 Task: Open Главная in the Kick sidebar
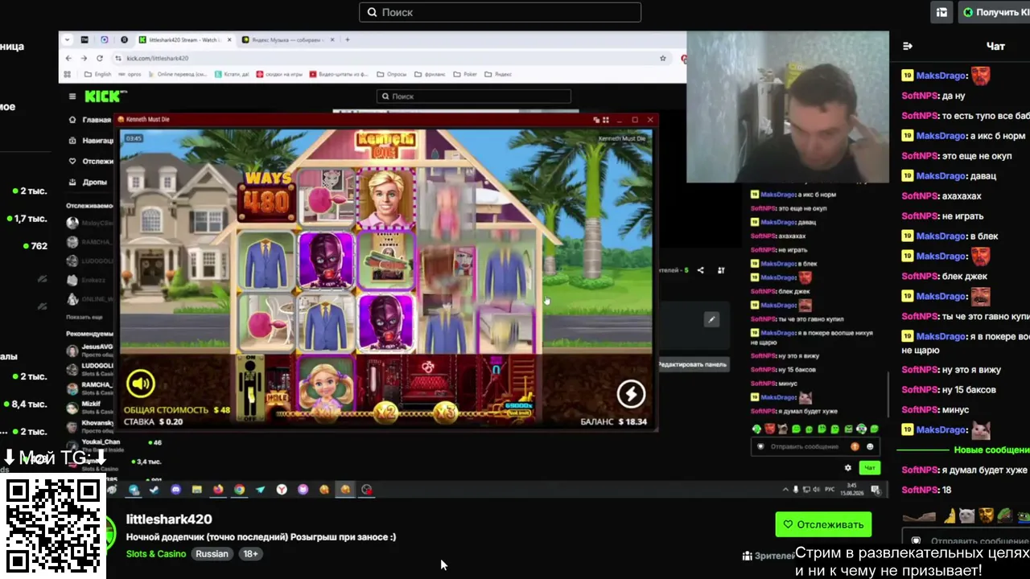pyautogui.click(x=89, y=120)
